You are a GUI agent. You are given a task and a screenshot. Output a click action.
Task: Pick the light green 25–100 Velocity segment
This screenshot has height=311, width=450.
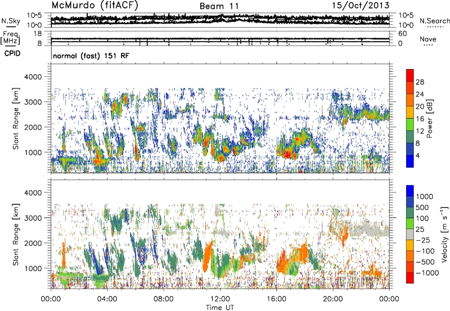410,223
